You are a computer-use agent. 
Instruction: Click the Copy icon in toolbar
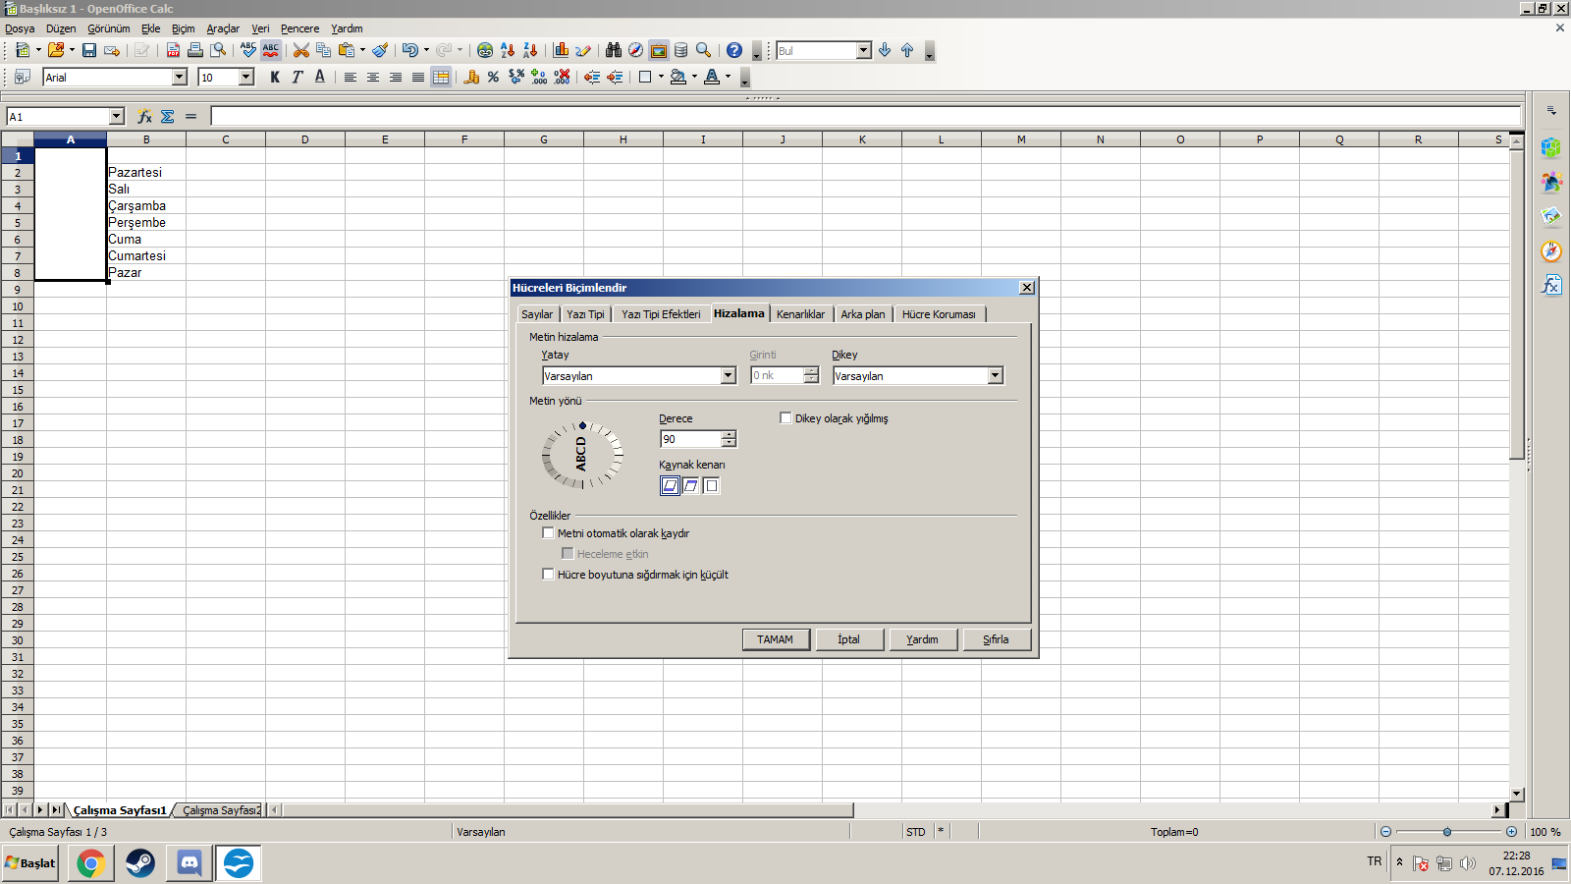coord(324,50)
